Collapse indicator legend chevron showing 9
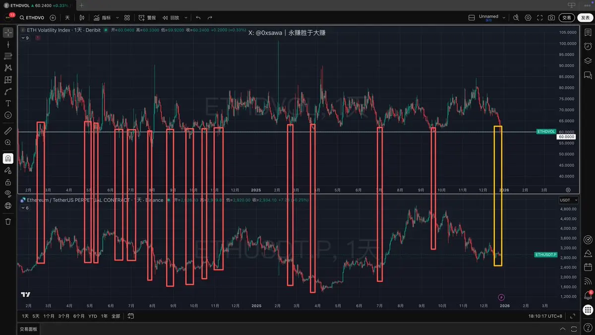The image size is (595, 335). point(25,38)
